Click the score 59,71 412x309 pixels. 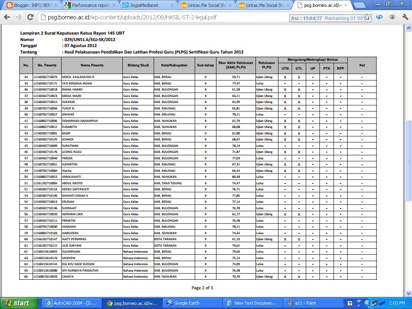pyautogui.click(x=236, y=77)
